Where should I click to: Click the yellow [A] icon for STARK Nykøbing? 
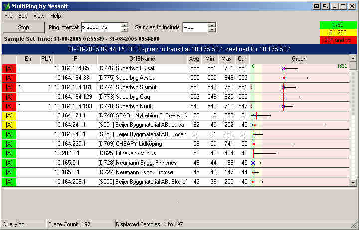[x=9, y=115]
